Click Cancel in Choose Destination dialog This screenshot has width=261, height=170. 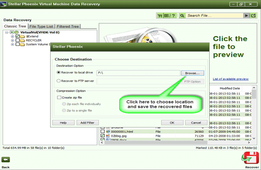tap(196, 123)
